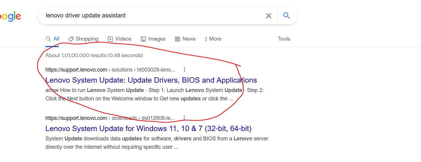Click the blue magnifier search icon
The image size is (421, 162).
coord(286,16)
